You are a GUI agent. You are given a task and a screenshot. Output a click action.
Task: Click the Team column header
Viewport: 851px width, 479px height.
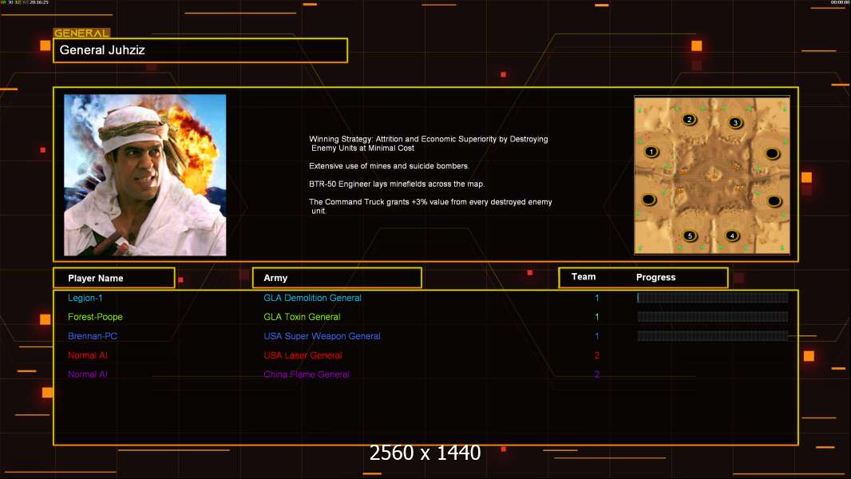click(584, 277)
